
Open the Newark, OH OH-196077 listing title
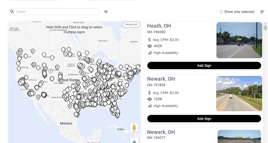click(x=161, y=132)
